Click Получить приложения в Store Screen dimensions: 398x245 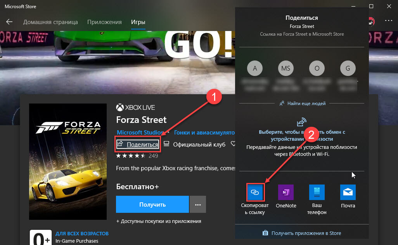[302, 233]
